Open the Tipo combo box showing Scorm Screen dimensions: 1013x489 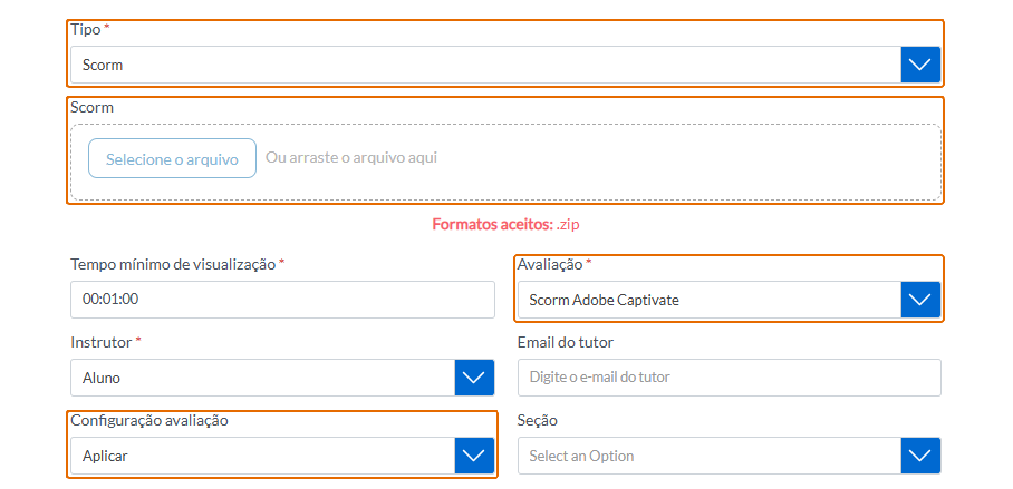(x=485, y=65)
